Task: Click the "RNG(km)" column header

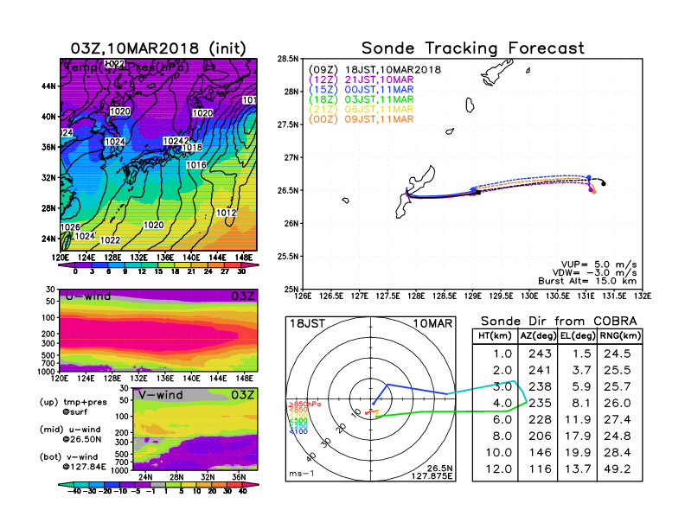Action: point(620,336)
